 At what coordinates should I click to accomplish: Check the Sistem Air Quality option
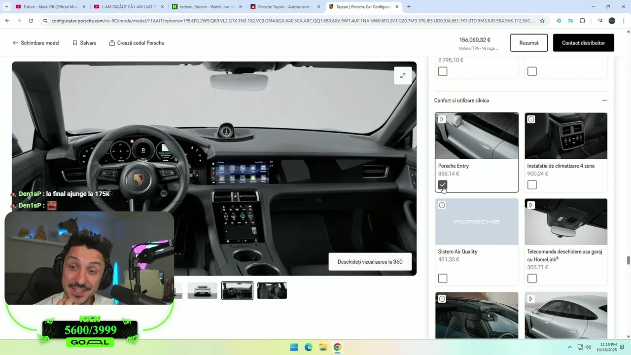click(x=443, y=279)
